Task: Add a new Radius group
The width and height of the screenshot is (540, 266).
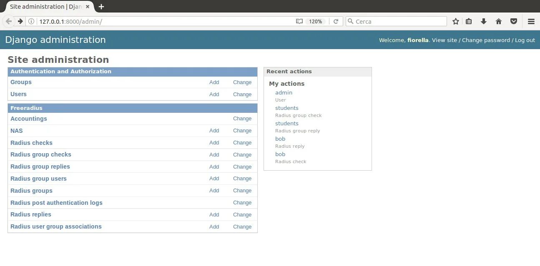Action: coord(214,191)
